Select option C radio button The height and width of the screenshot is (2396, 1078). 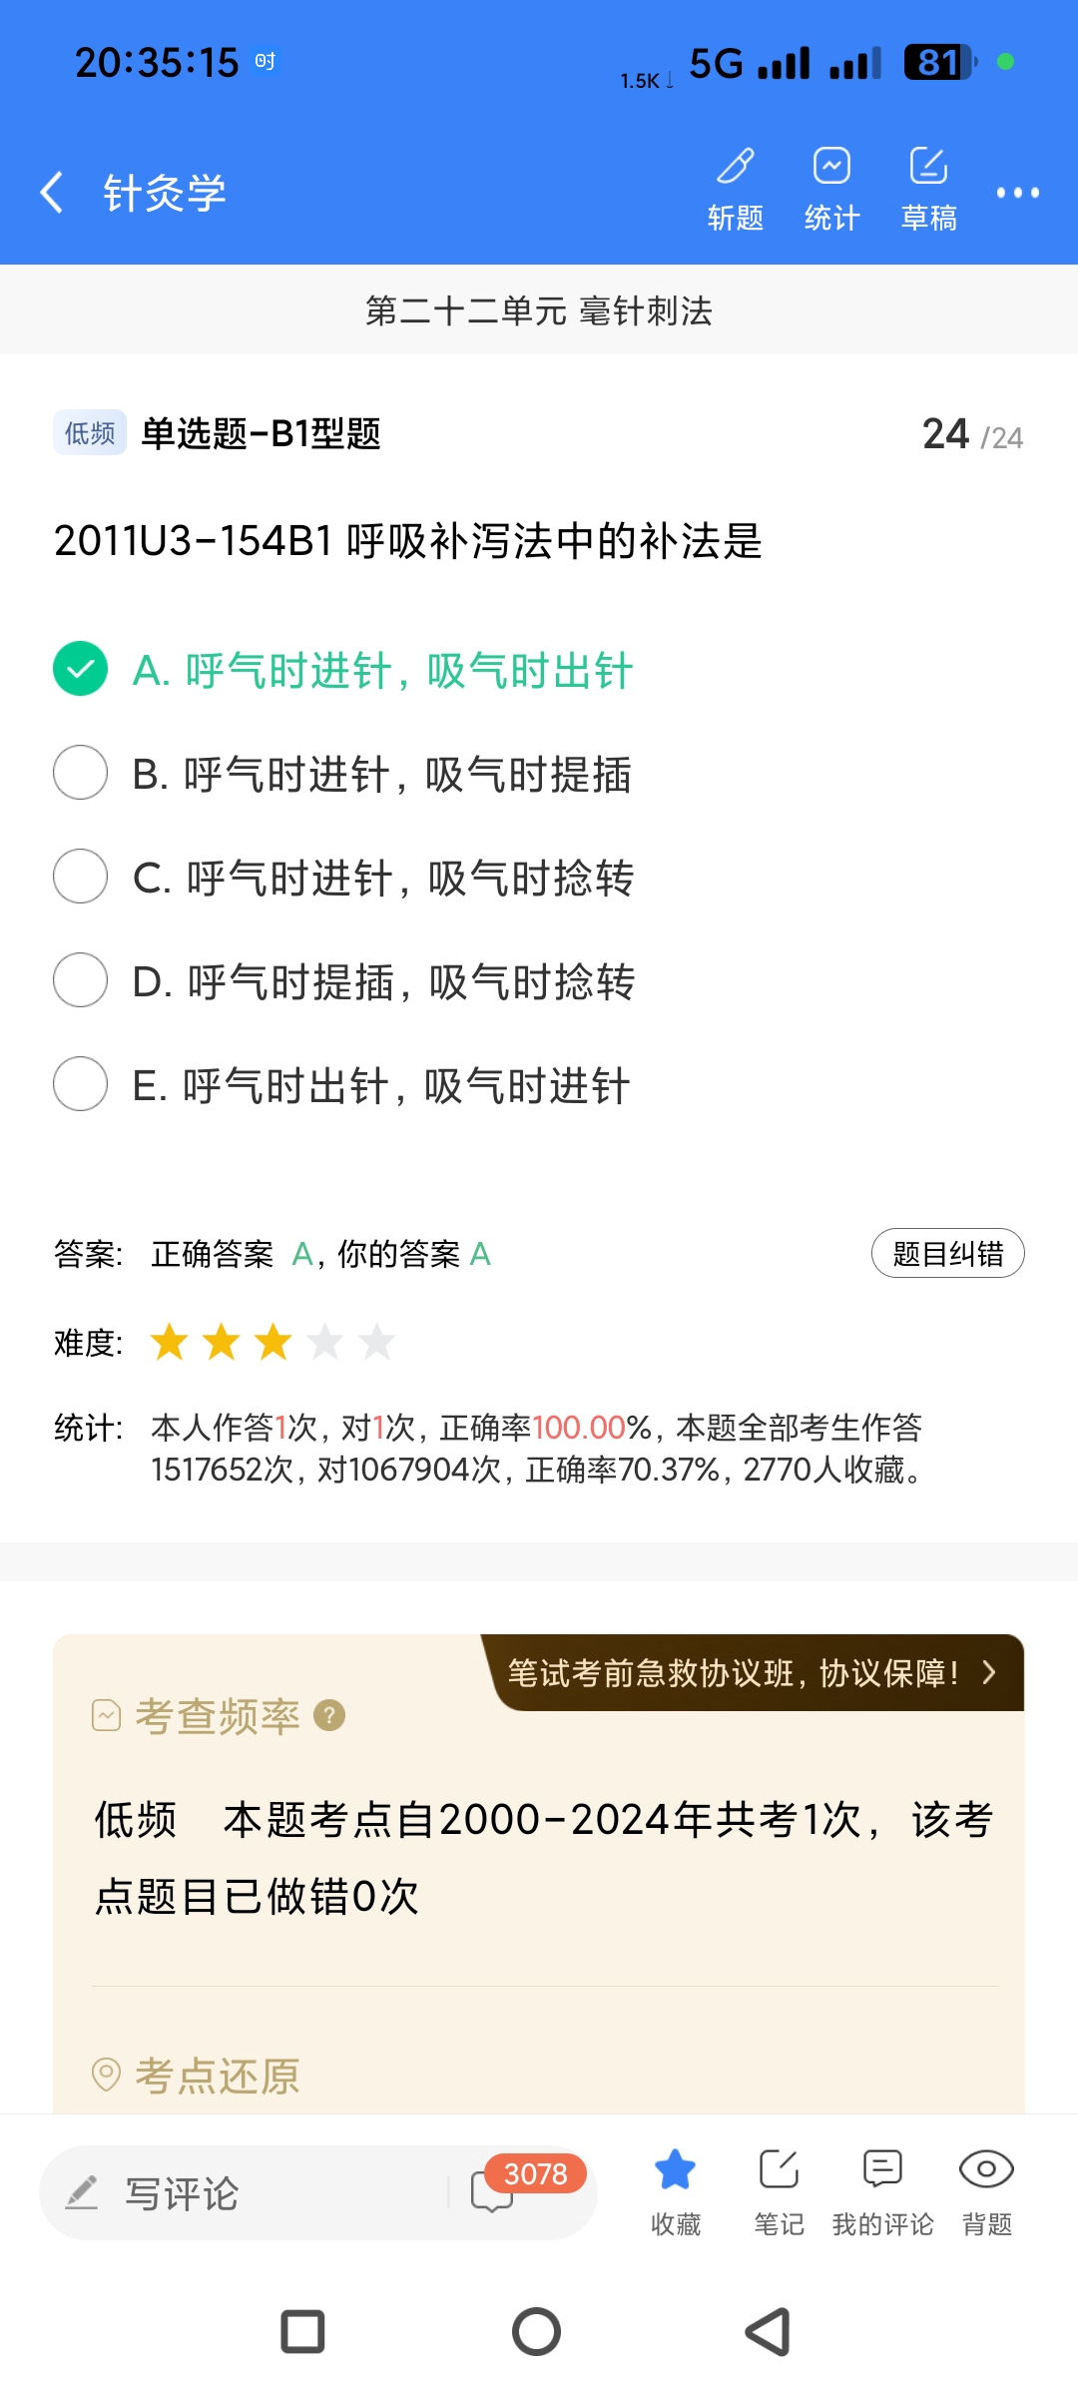(80, 877)
